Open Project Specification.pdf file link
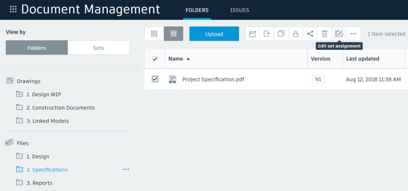Image resolution: width=408 pixels, height=191 pixels. point(214,79)
